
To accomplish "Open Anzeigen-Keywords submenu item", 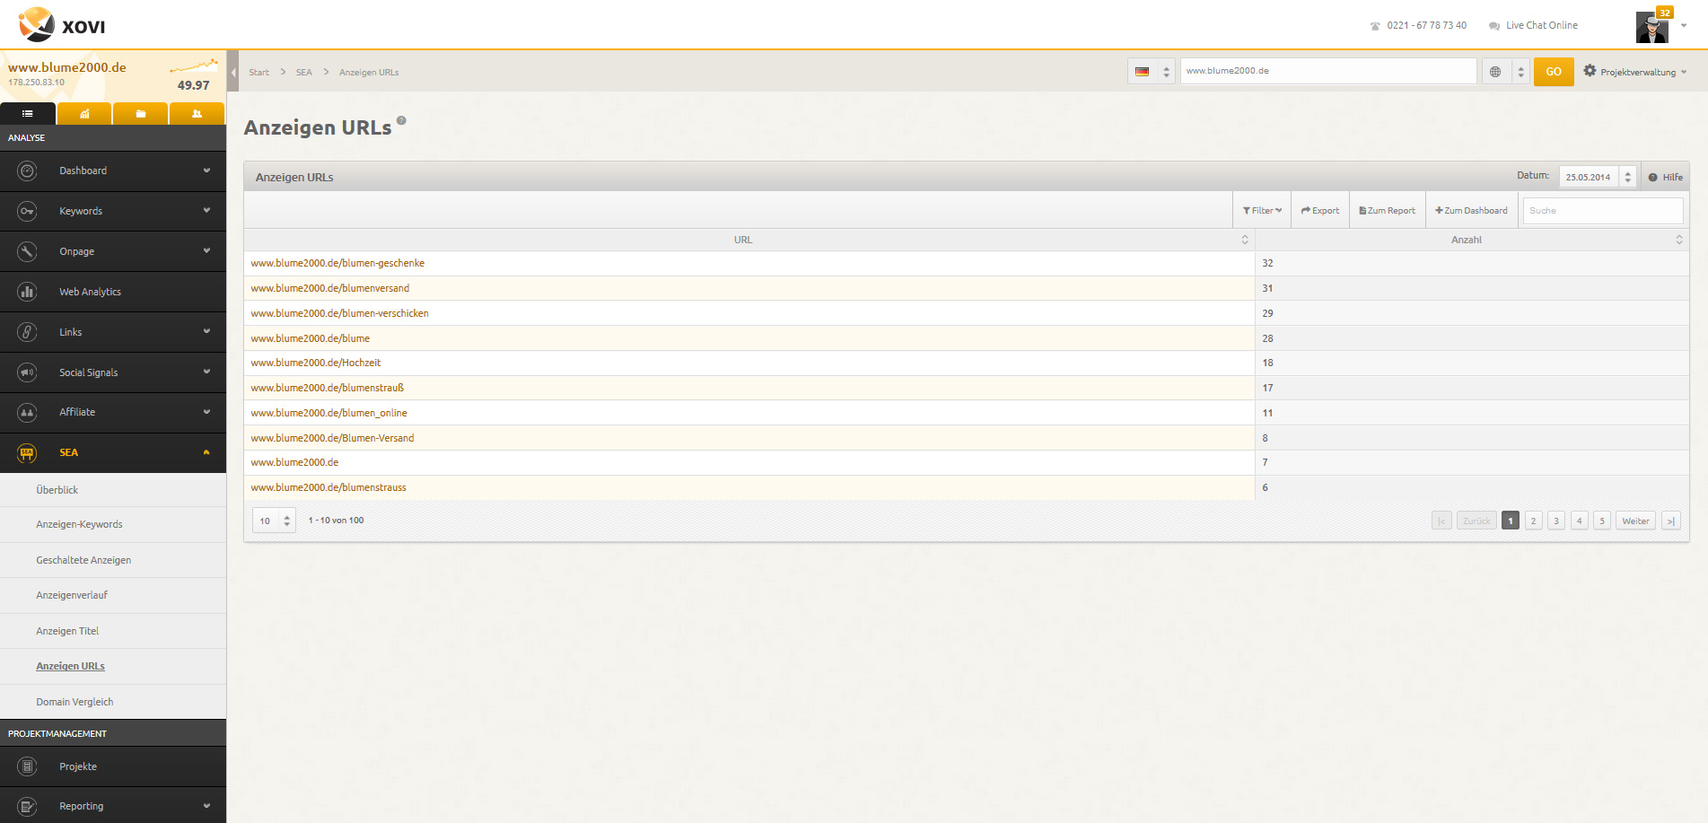I will [79, 524].
